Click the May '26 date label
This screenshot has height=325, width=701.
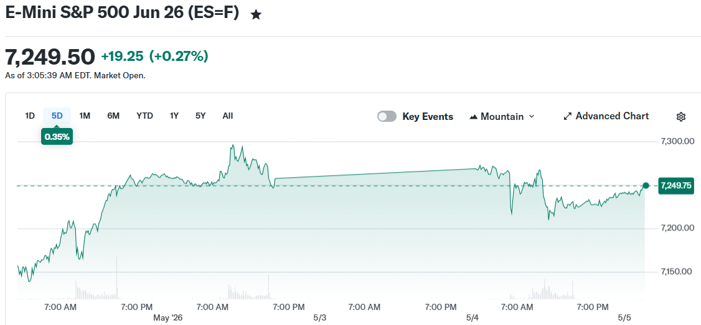coord(168,318)
